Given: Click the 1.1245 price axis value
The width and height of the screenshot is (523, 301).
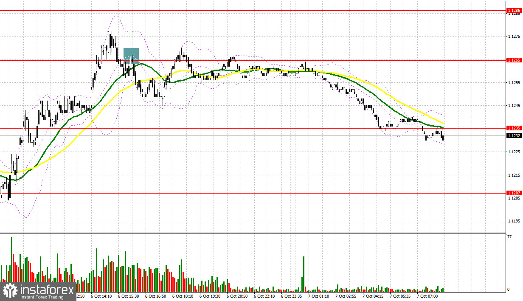Looking at the screenshot, I should (x=513, y=105).
